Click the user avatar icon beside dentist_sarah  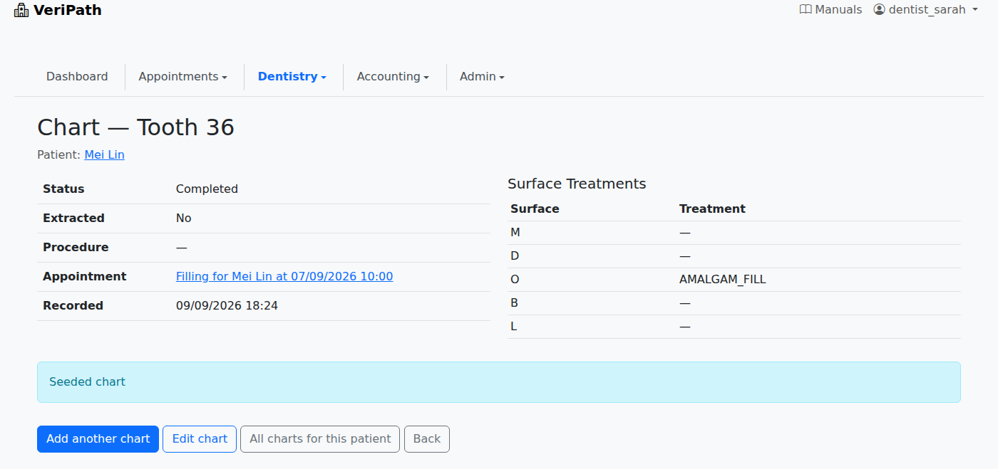879,10
